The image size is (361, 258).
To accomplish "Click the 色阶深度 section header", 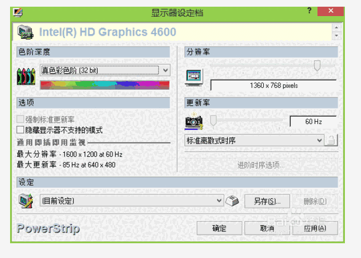I will pyautogui.click(x=93, y=52).
